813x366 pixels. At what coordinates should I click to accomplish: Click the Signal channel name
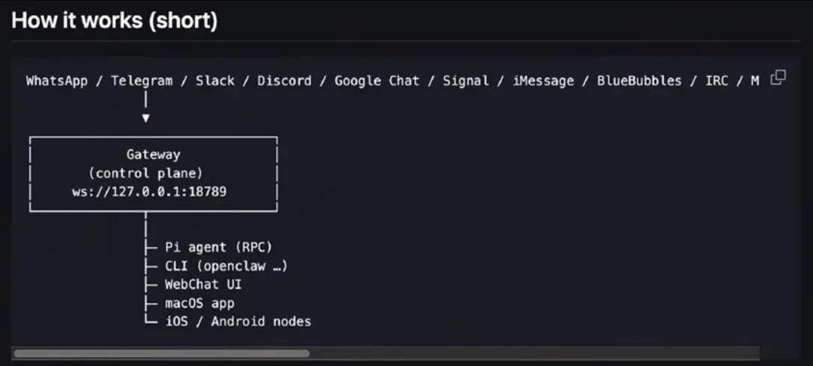[465, 80]
